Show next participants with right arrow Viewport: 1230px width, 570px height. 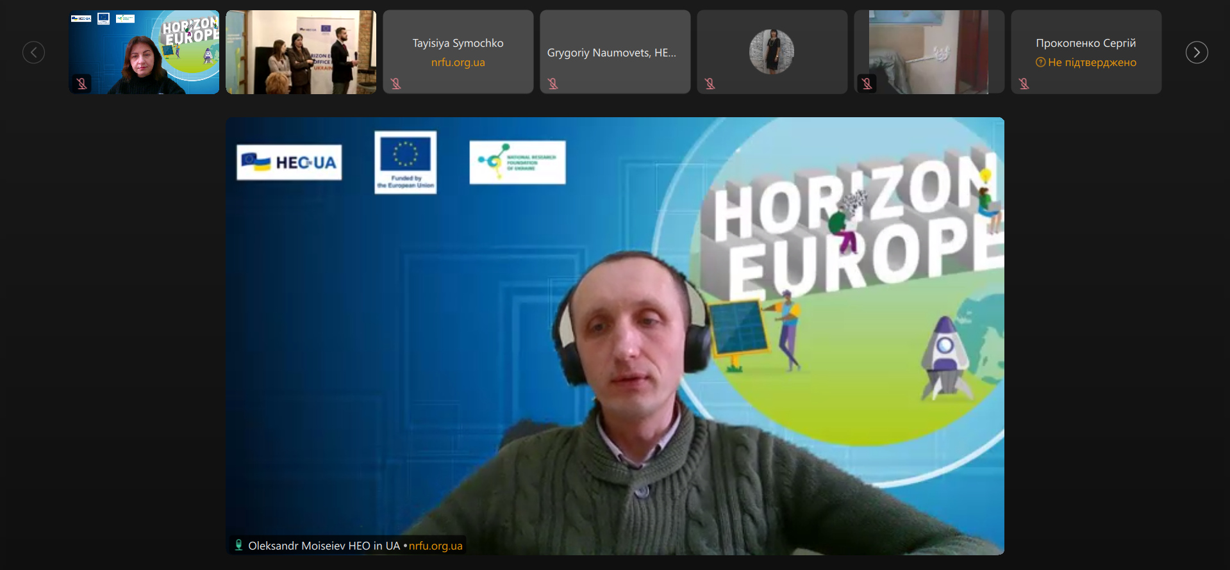pos(1196,53)
